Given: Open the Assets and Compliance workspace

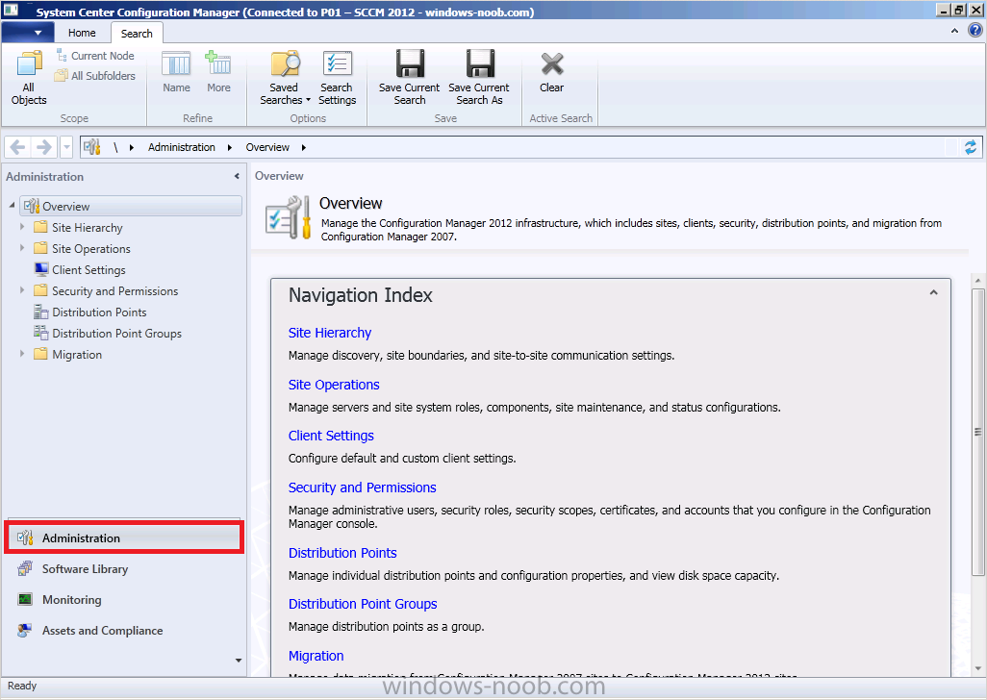Looking at the screenshot, I should 123,630.
